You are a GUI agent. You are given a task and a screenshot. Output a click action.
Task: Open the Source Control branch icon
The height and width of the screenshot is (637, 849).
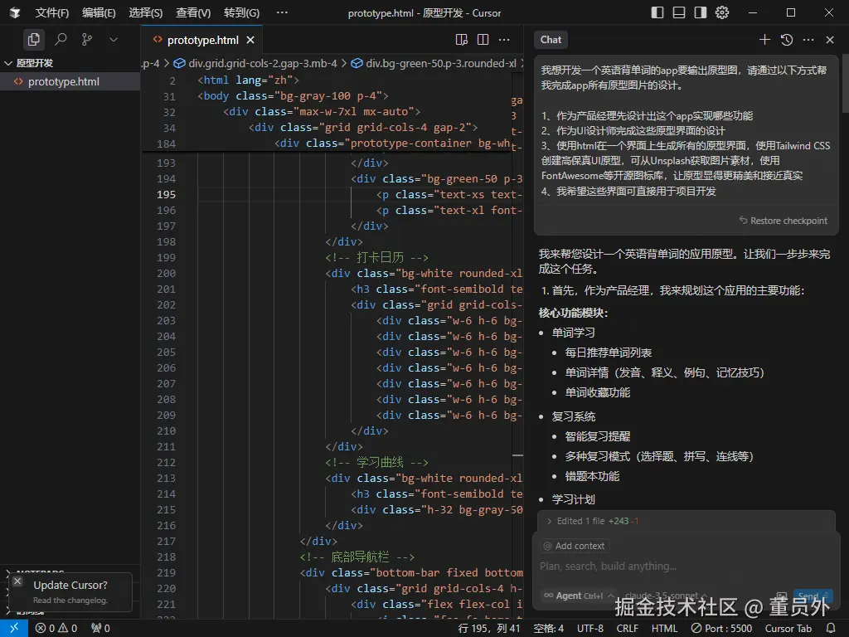coord(86,40)
